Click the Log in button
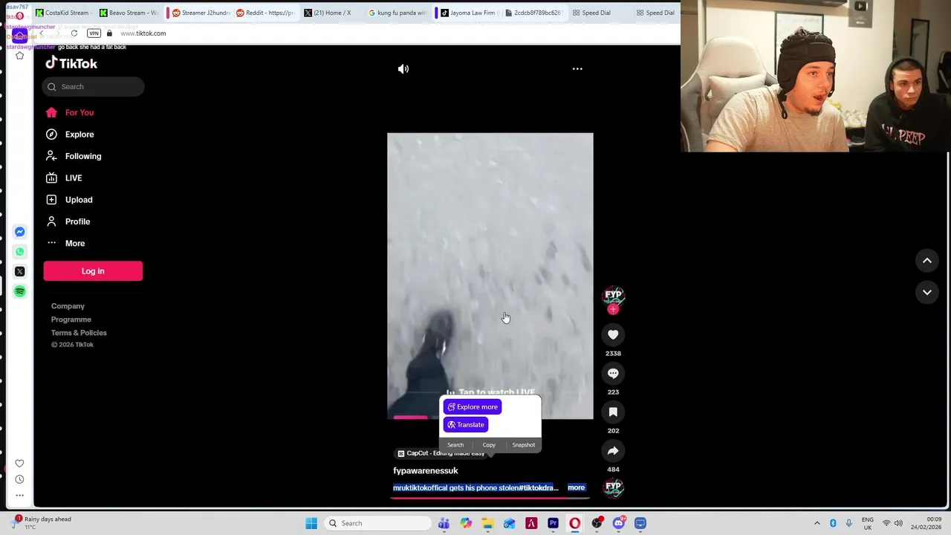The width and height of the screenshot is (951, 535). point(93,271)
